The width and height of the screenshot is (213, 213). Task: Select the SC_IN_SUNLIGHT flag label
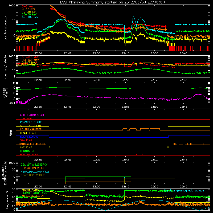tap(31, 126)
